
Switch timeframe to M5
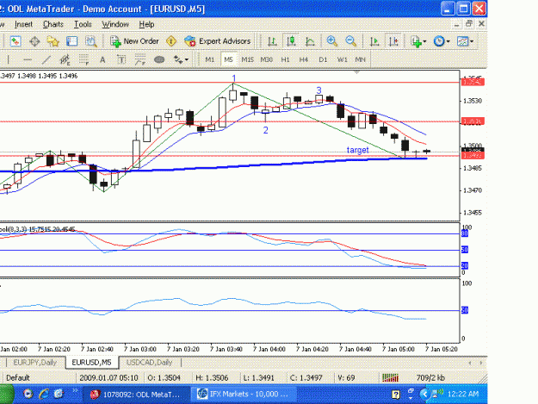coord(228,59)
